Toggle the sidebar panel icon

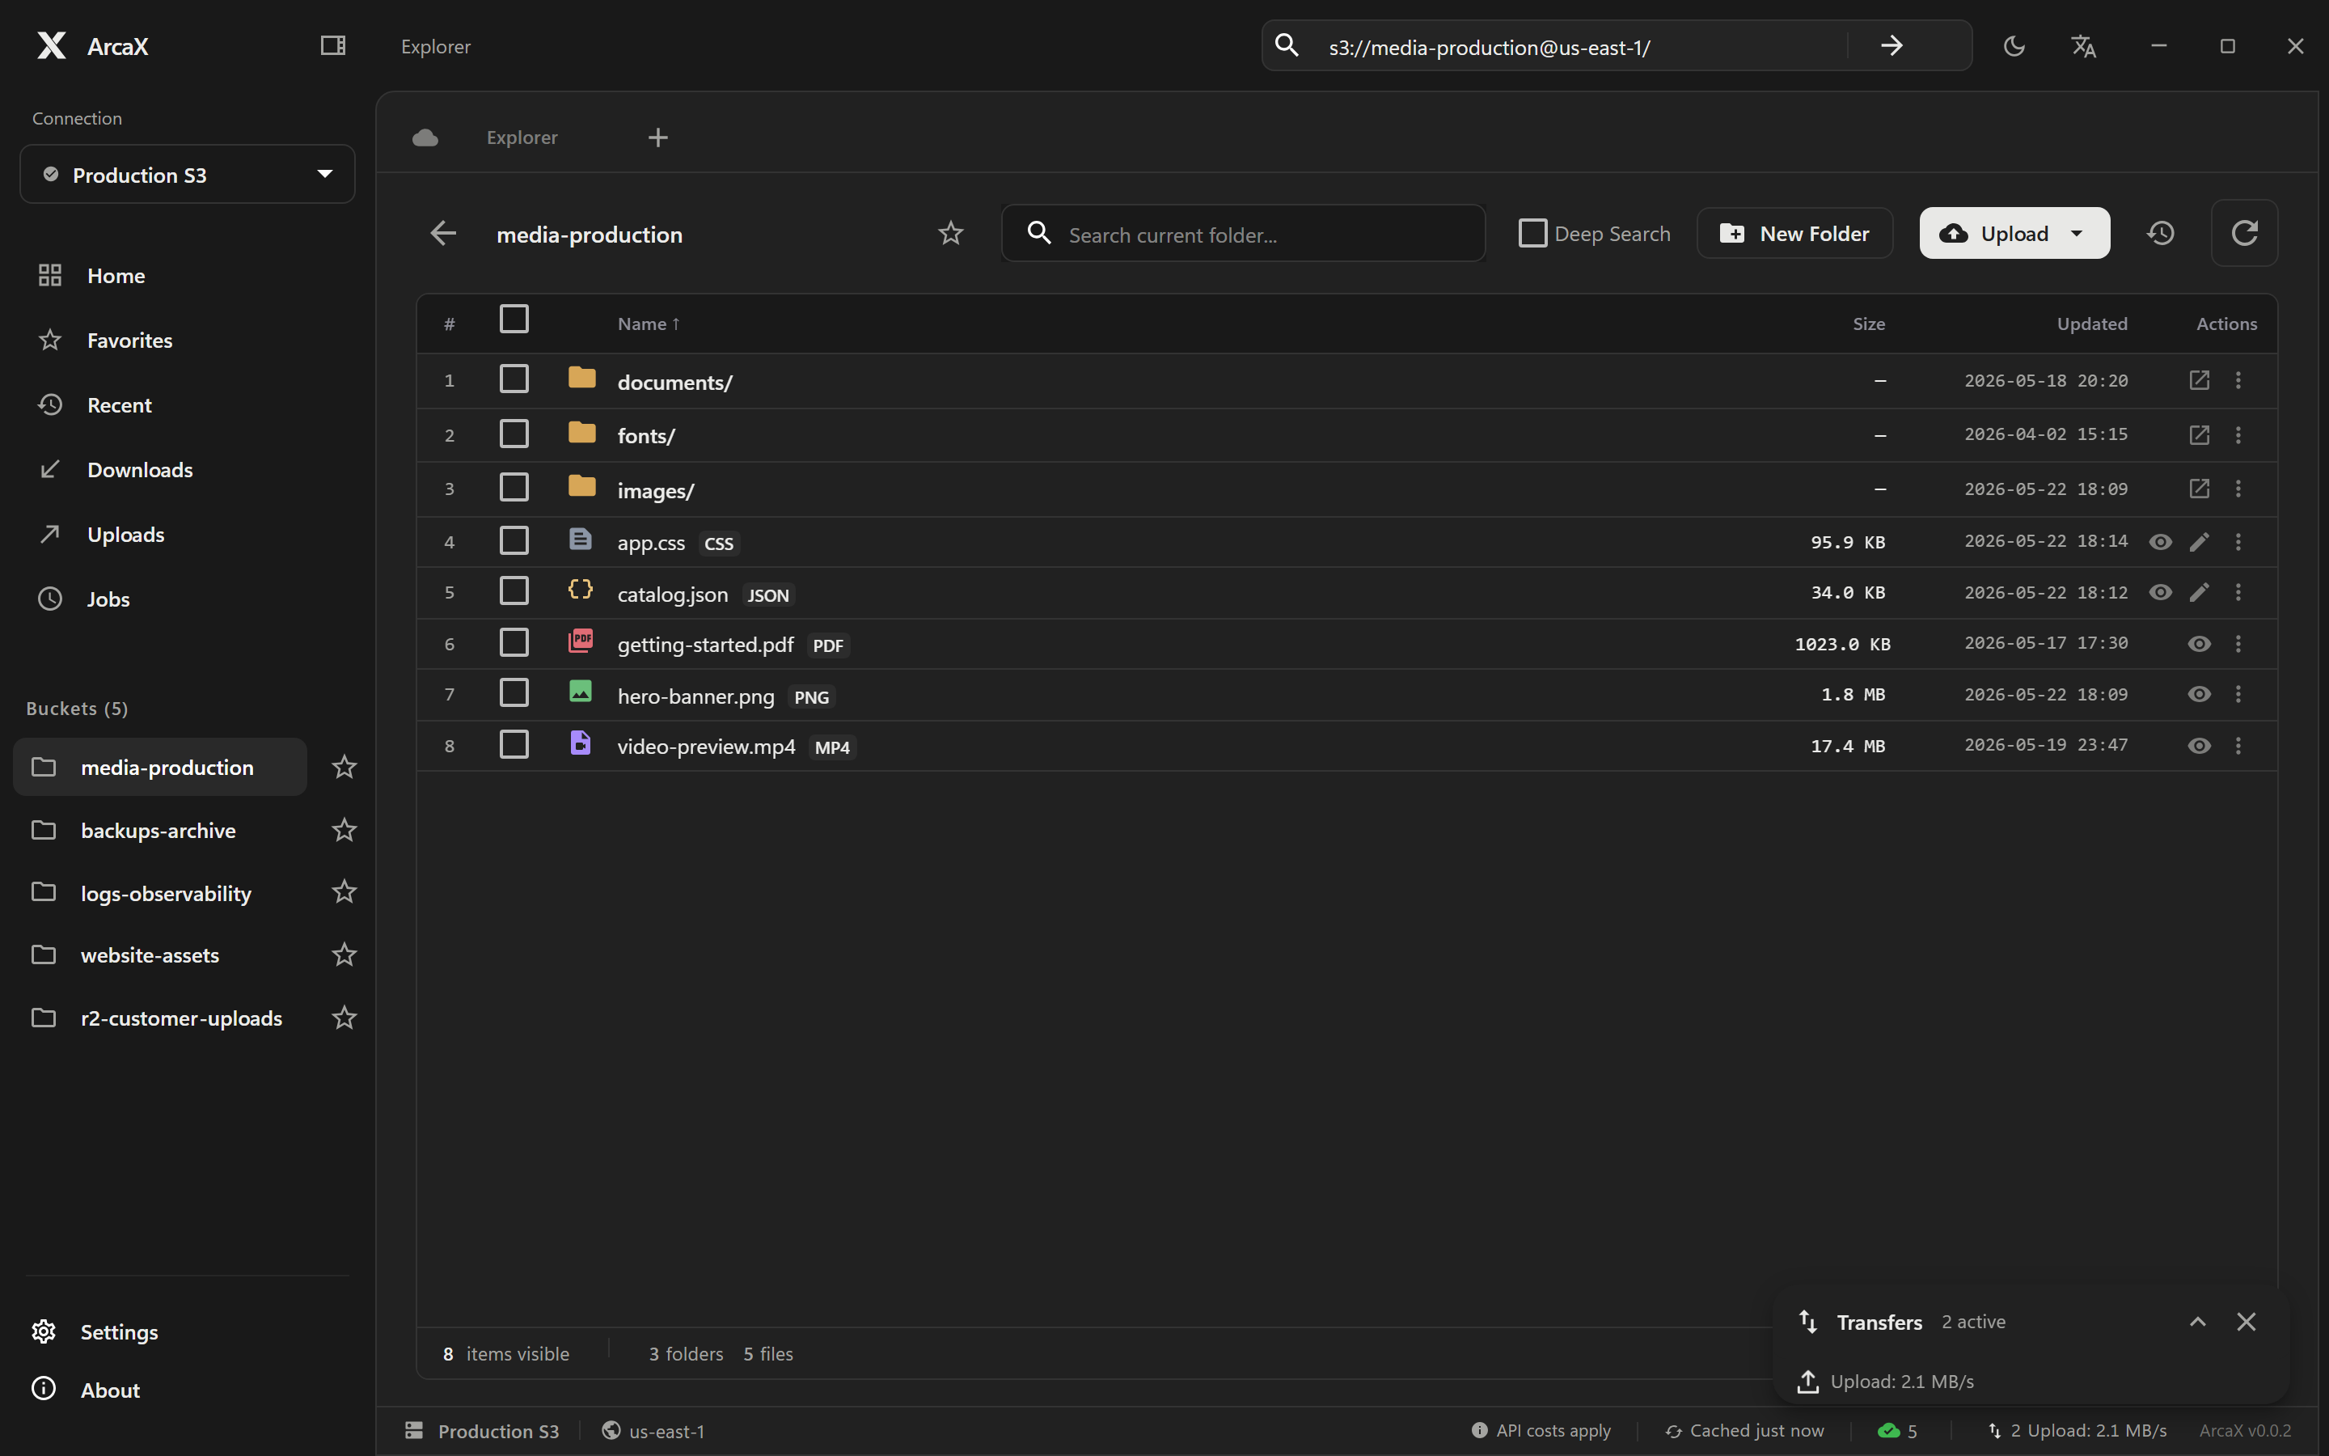tap(333, 45)
